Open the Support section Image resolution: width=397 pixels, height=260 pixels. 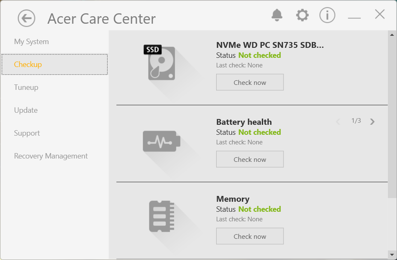click(27, 133)
